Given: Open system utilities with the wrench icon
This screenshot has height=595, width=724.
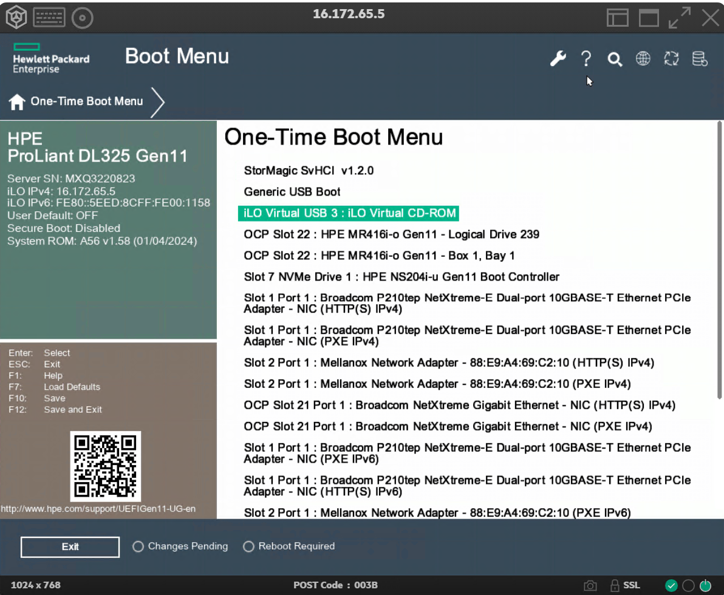Looking at the screenshot, I should point(558,59).
